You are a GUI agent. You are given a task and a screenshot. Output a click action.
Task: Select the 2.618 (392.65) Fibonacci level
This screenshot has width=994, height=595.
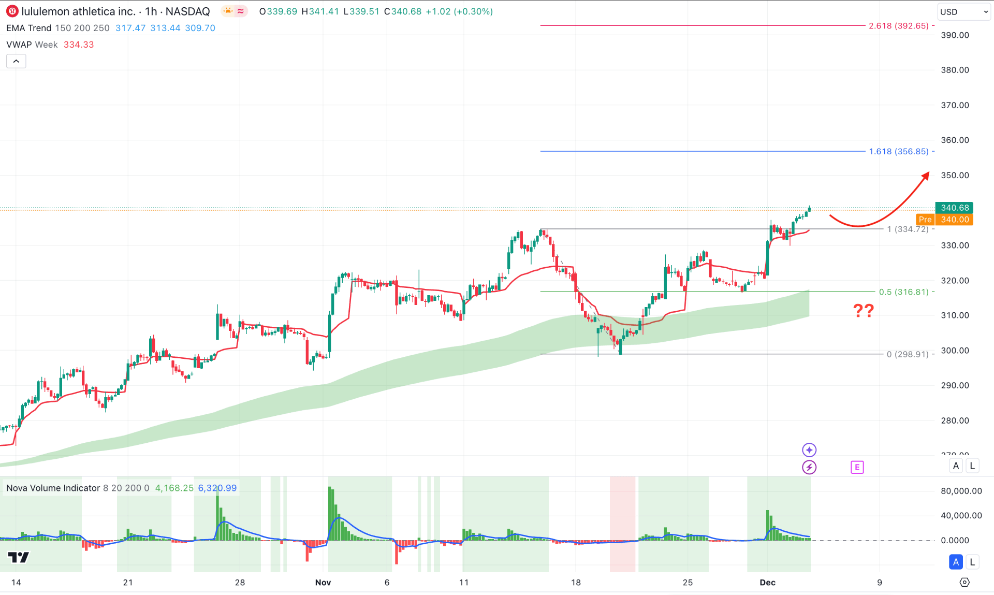pos(899,25)
